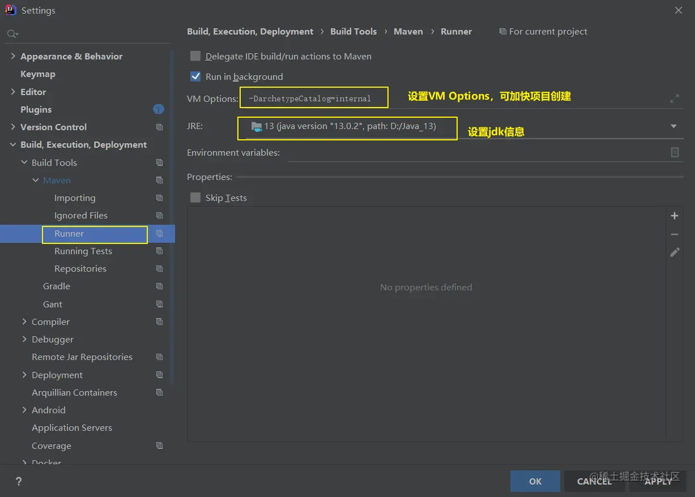Expand the Appearance & Behavior section
This screenshot has height=497, width=695.
[x=13, y=56]
